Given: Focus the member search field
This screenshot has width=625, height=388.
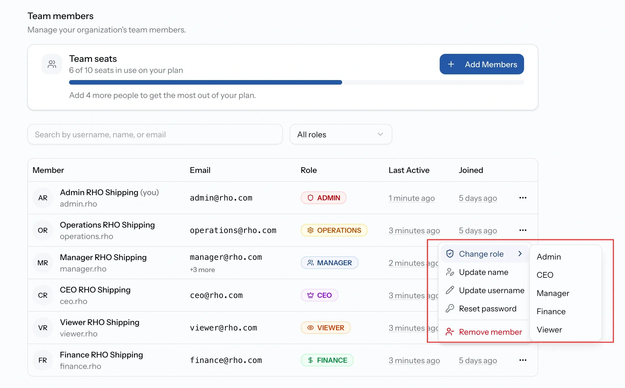Looking at the screenshot, I should click(155, 134).
